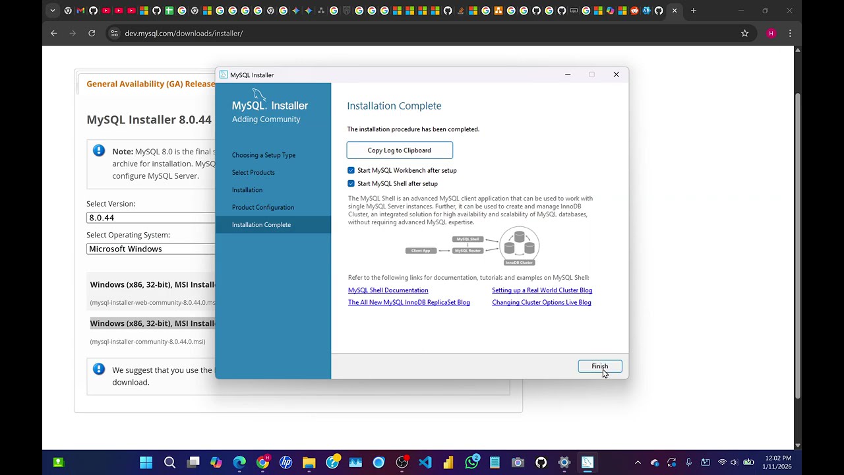Open Visual Studio Code from the taskbar
This screenshot has height=475, width=844.
point(425,462)
